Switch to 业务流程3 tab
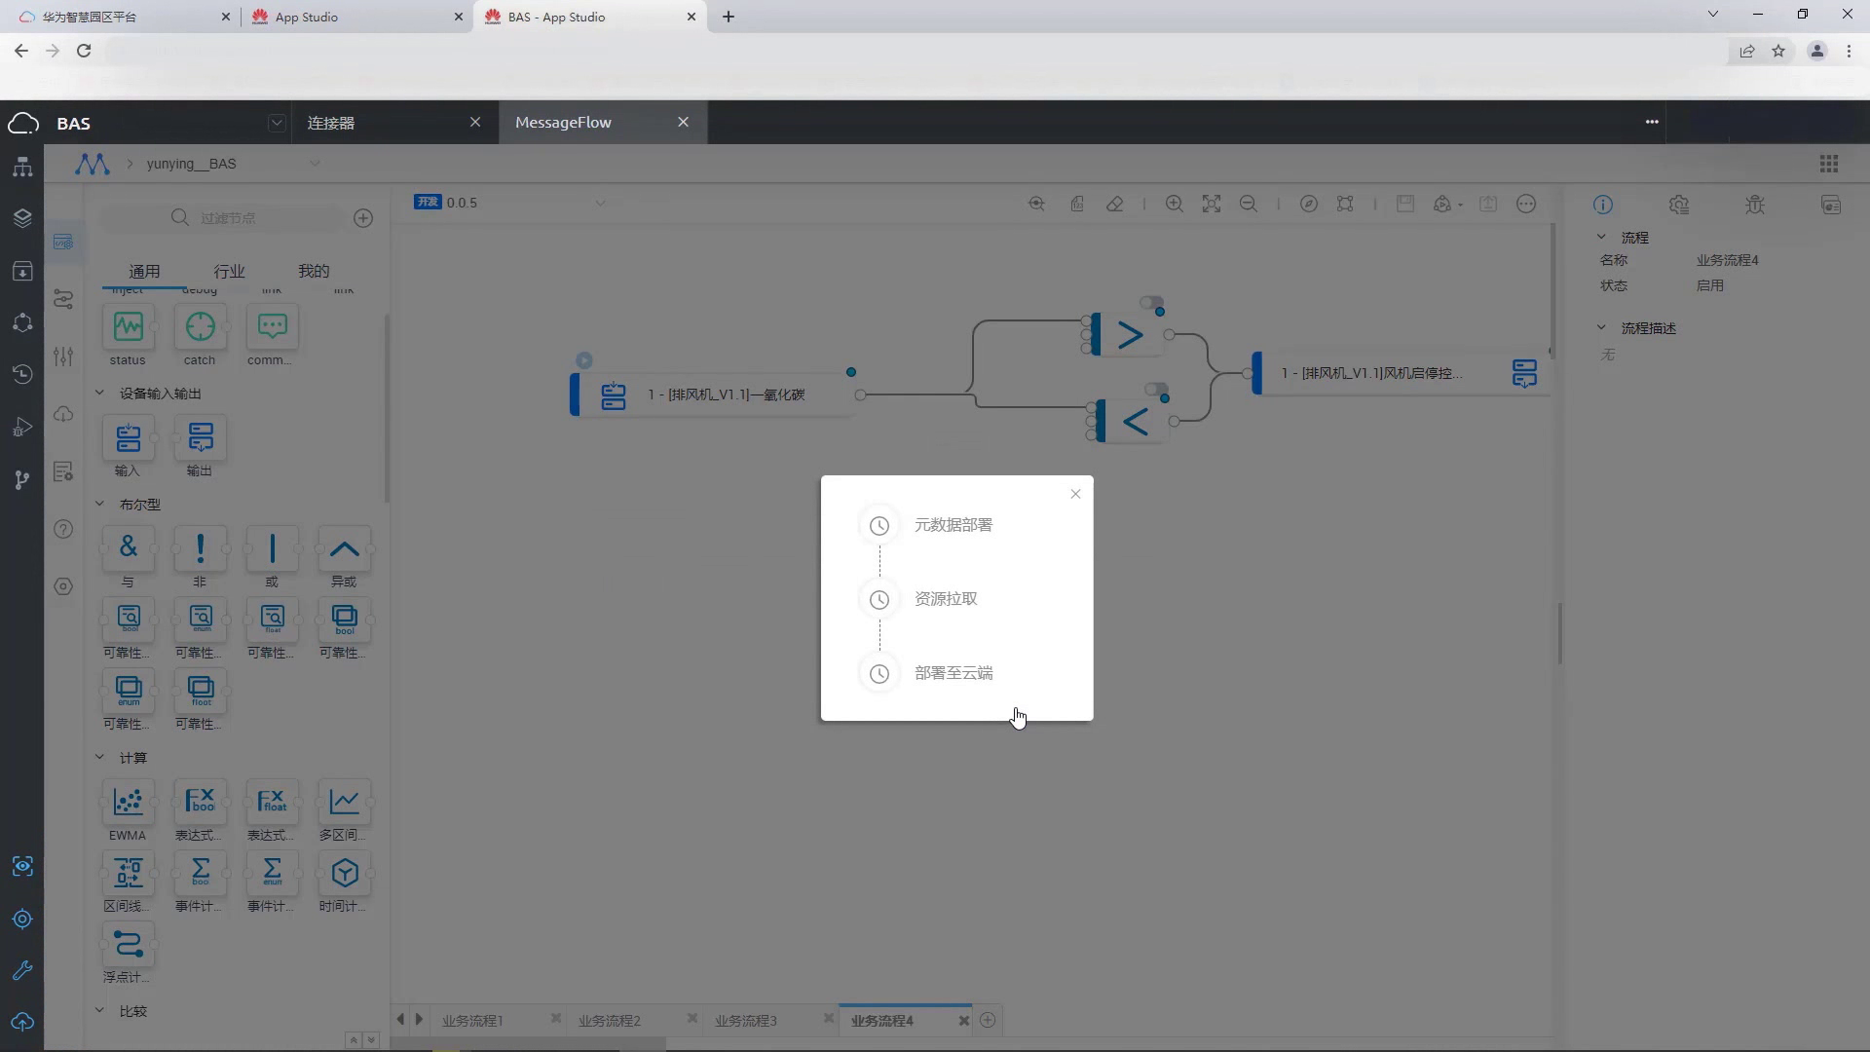Screen dimensions: 1870x1052 pos(747,1019)
